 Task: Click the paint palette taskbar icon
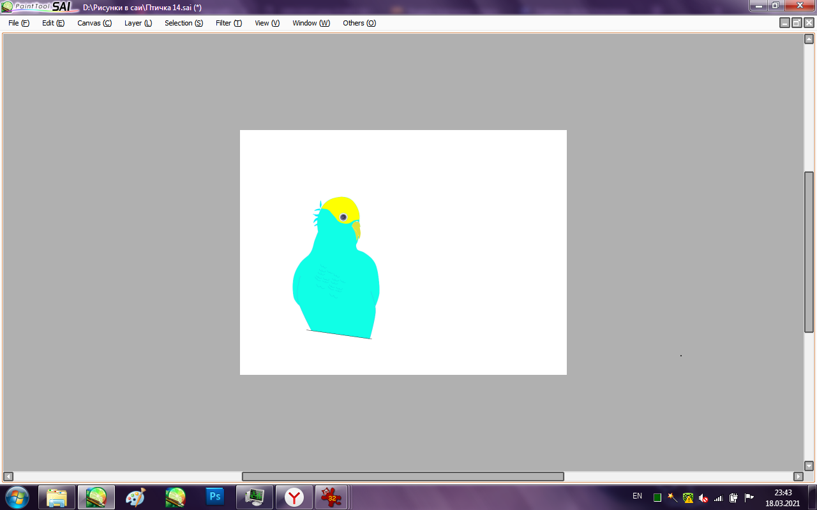pyautogui.click(x=135, y=497)
